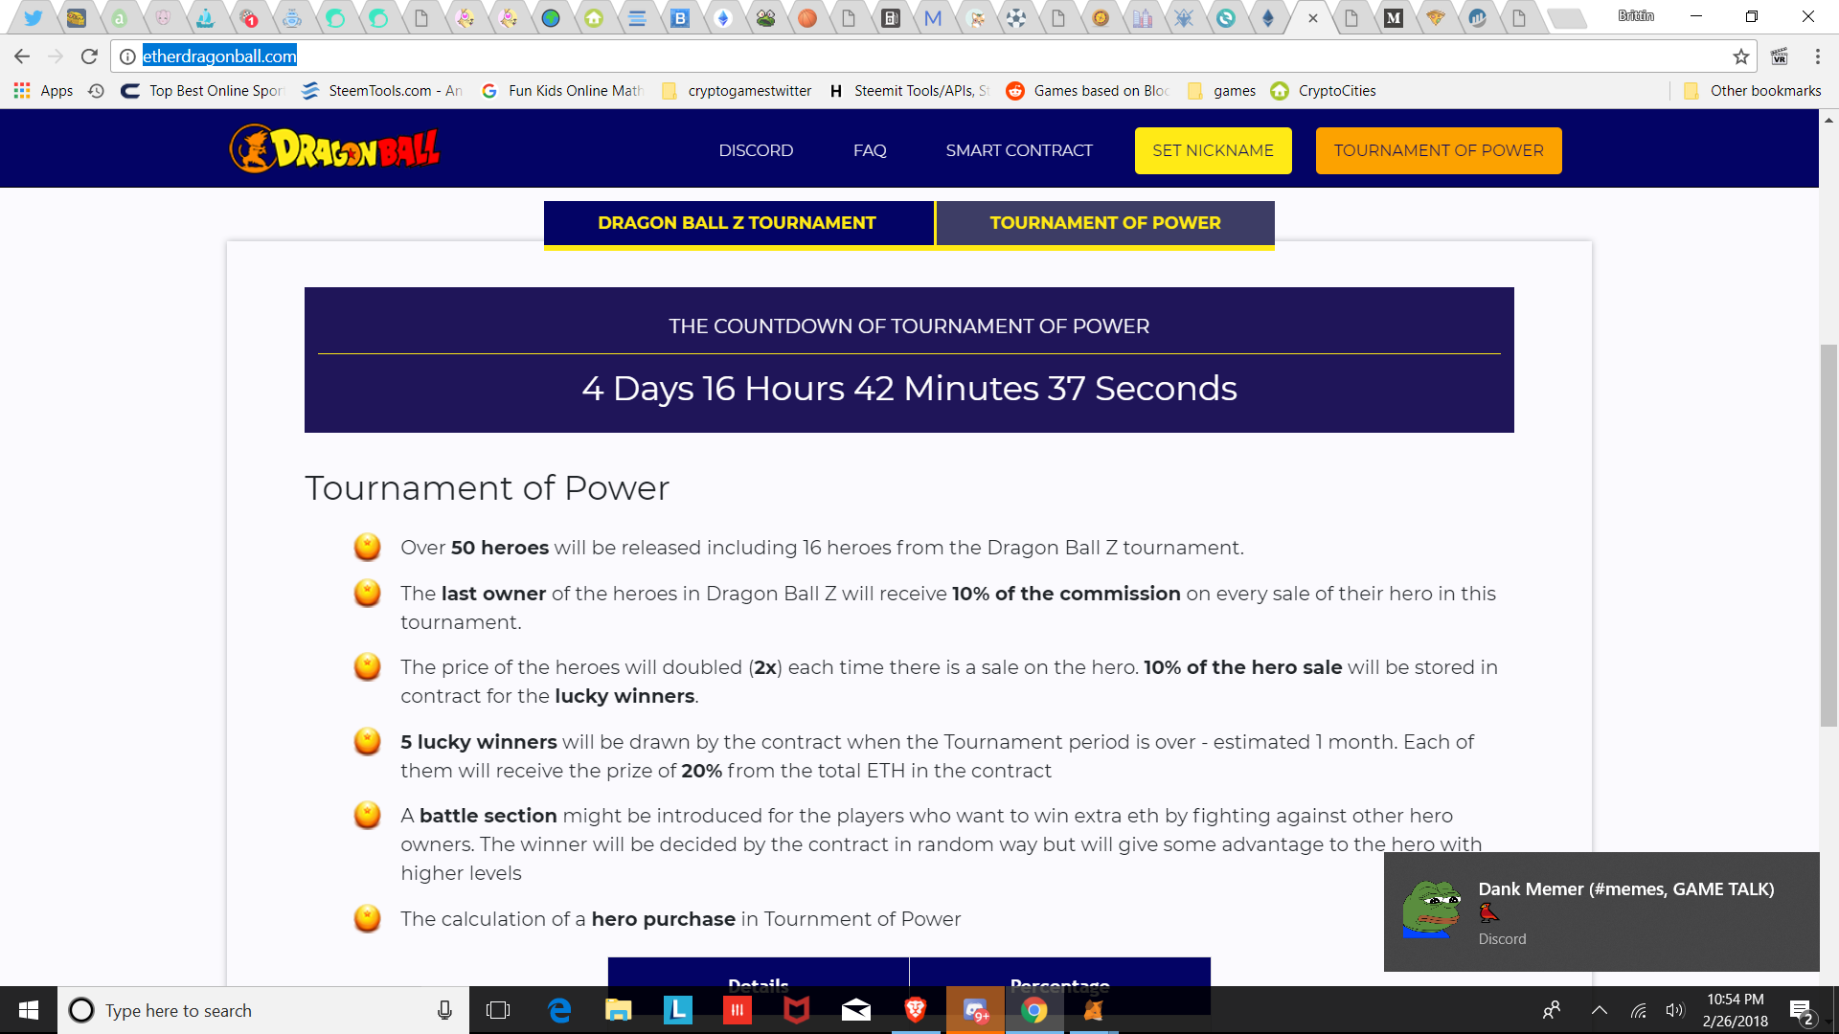Image resolution: width=1839 pixels, height=1034 pixels.
Task: Select the TOURNAMENT OF POWER tab
Action: 1105,223
